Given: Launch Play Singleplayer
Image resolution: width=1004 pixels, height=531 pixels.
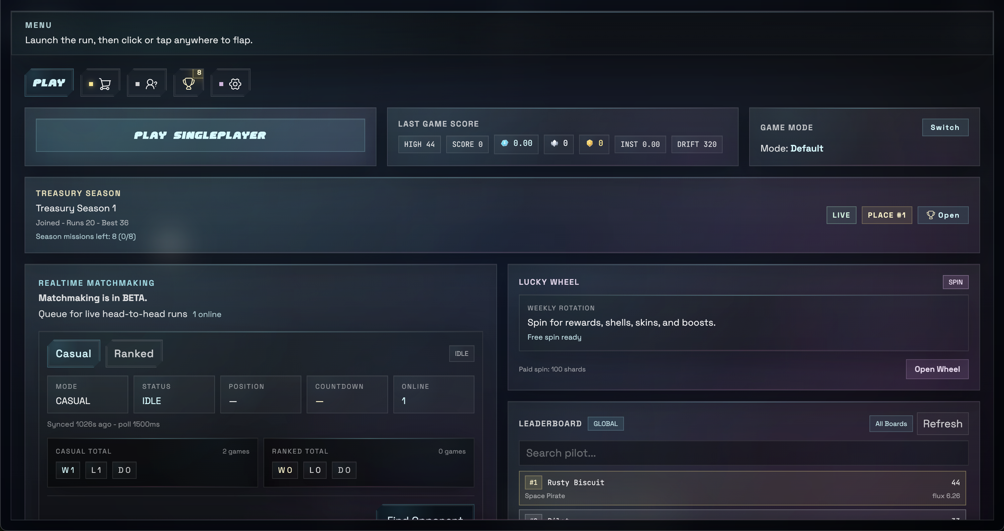Looking at the screenshot, I should pyautogui.click(x=200, y=135).
